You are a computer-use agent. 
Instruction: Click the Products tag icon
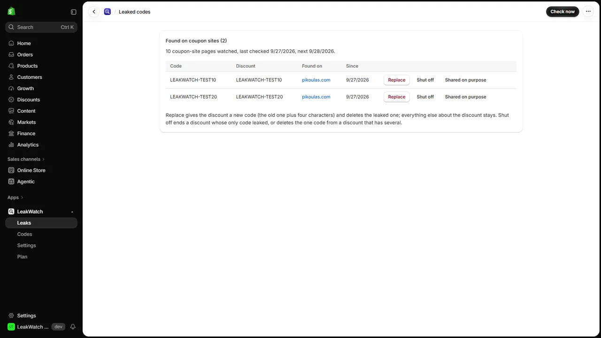point(11,66)
